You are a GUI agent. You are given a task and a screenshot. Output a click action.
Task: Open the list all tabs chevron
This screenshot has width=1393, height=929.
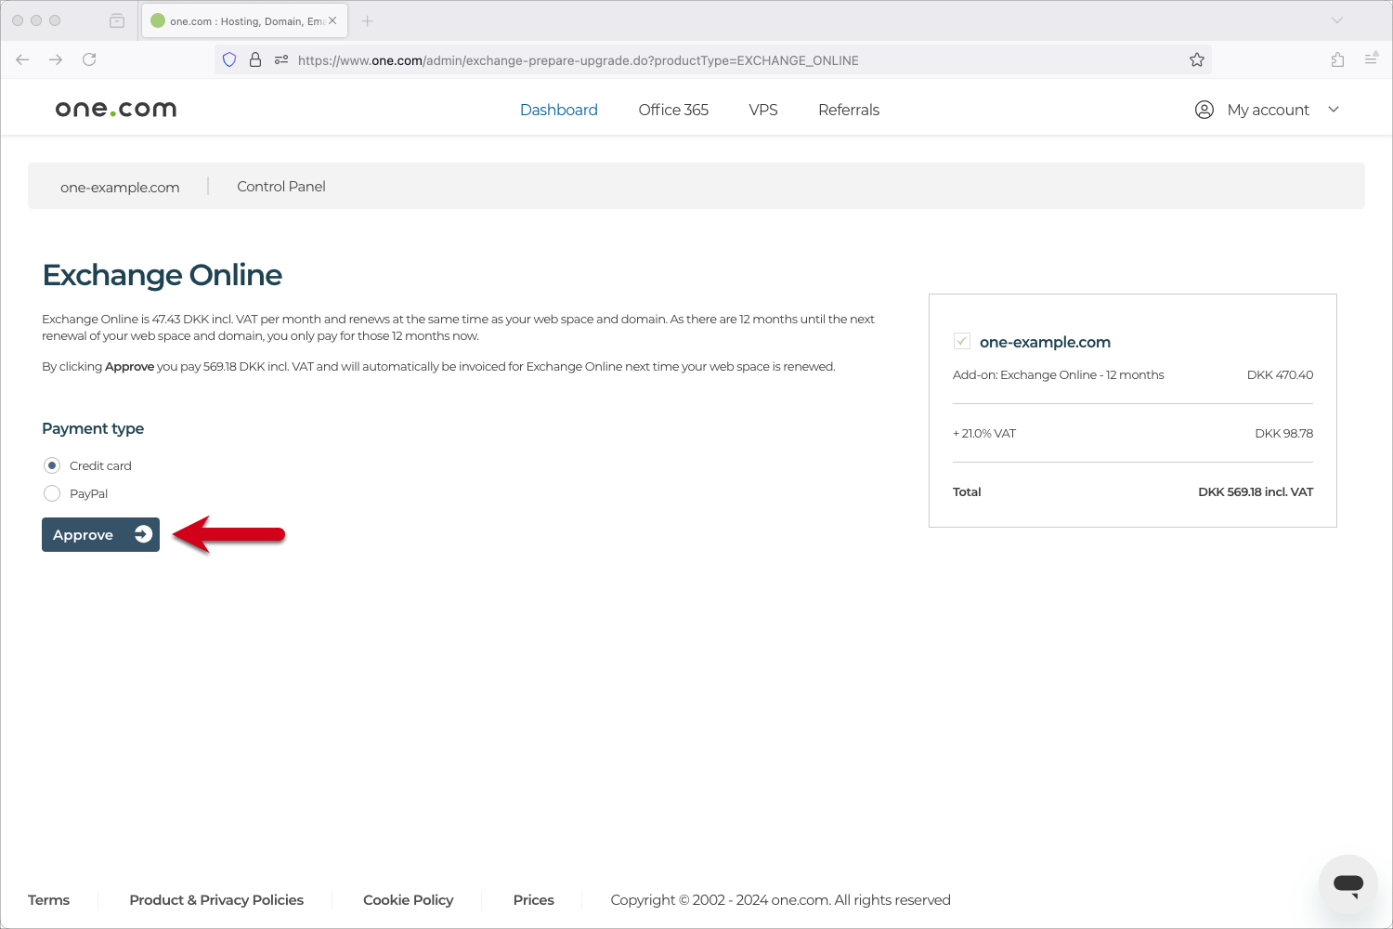click(x=1337, y=20)
